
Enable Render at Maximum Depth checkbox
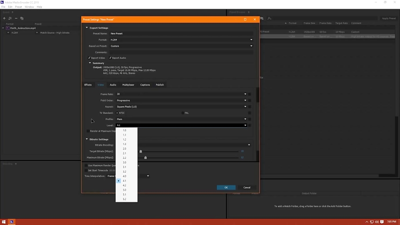pyautogui.click(x=88, y=131)
